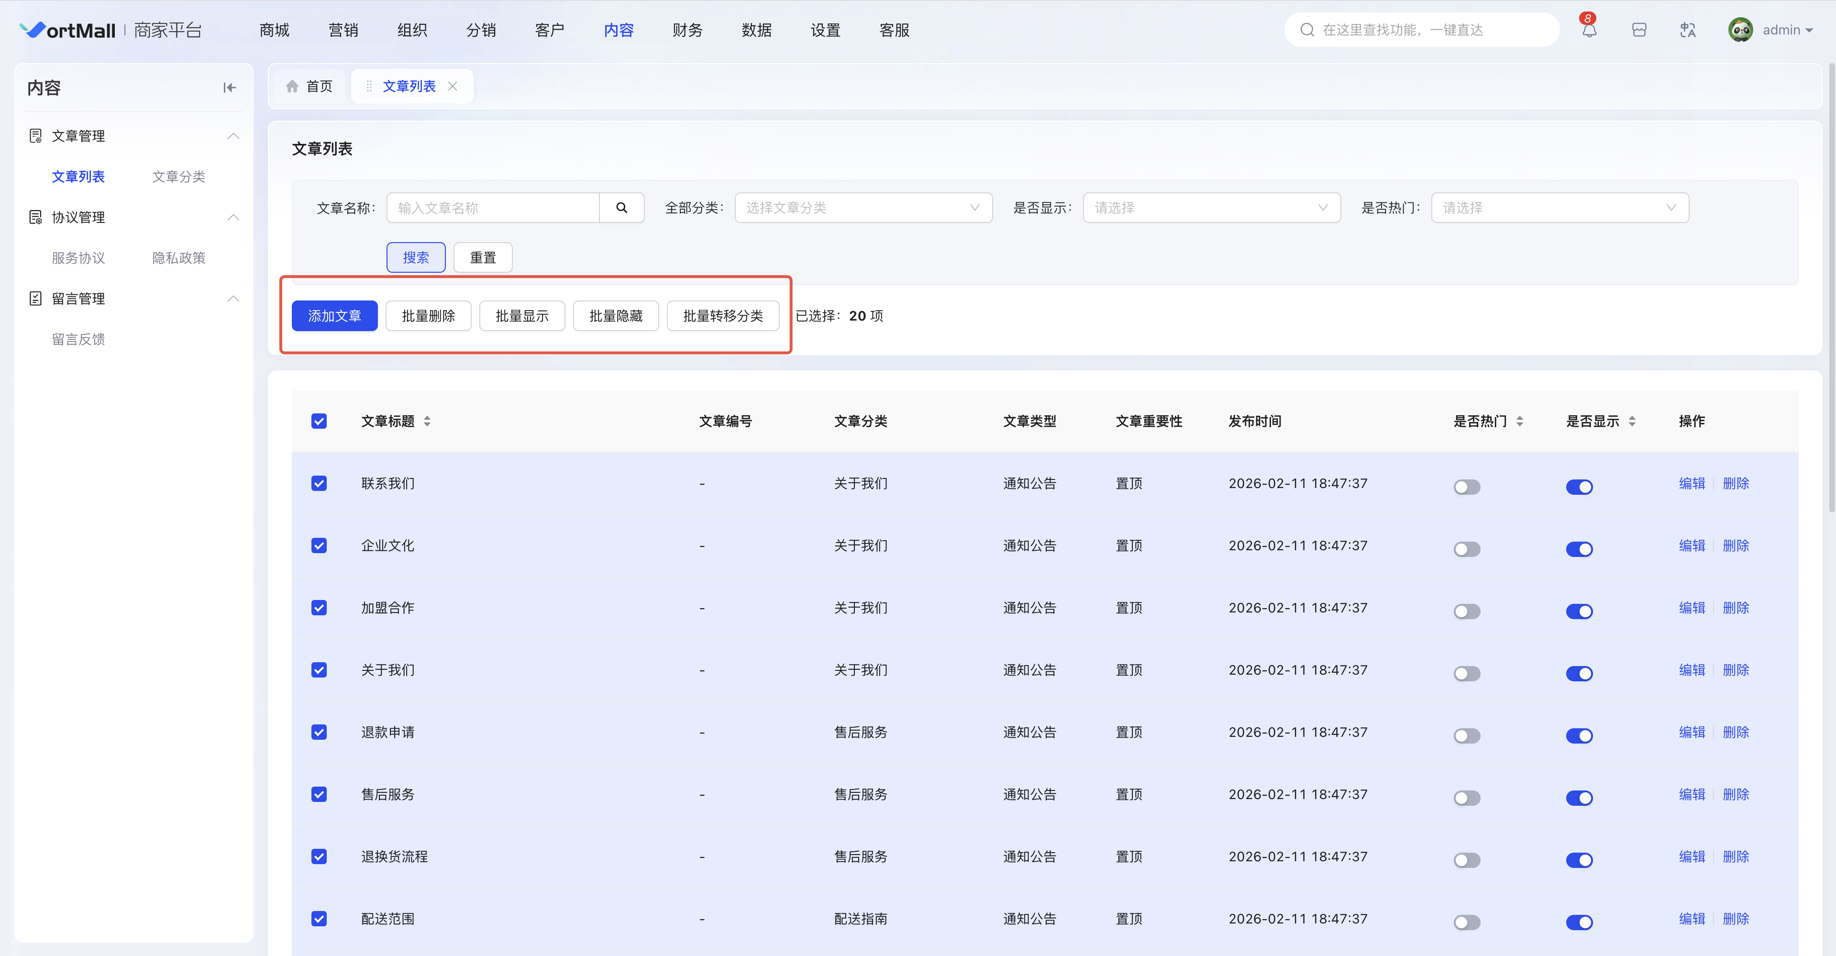The image size is (1836, 956).
Task: Collapse the 内容 sidebar panel
Action: click(230, 88)
